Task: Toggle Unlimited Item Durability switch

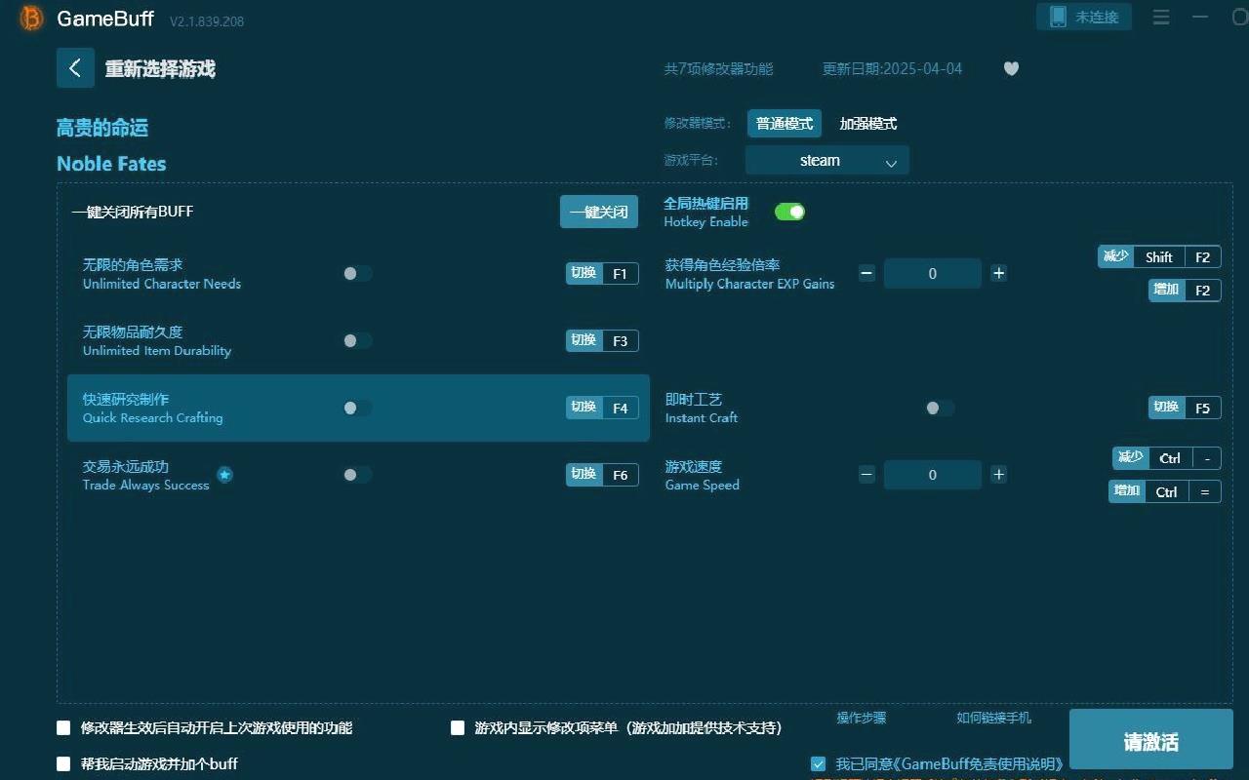Action: click(x=357, y=340)
